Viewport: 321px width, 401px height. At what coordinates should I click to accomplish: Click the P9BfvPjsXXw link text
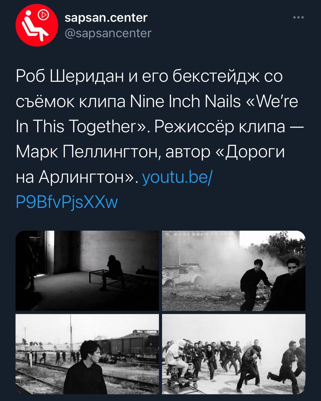[67, 202]
